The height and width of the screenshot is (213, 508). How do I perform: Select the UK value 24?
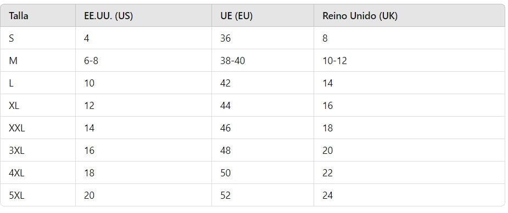[x=327, y=195]
